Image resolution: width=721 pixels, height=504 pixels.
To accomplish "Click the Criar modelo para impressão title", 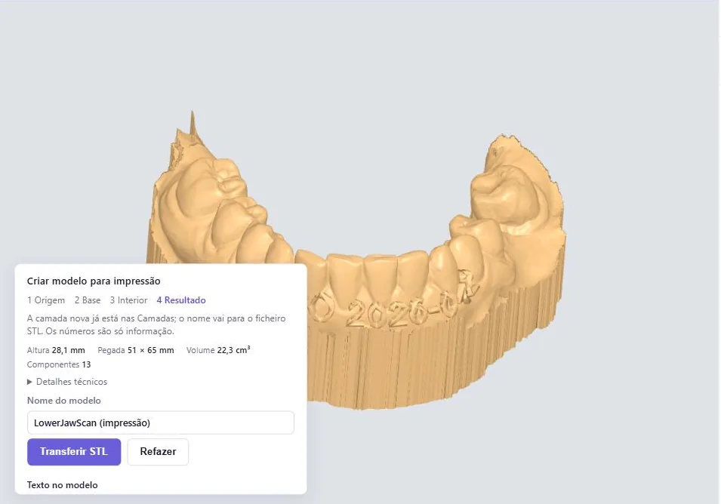I will (94, 281).
